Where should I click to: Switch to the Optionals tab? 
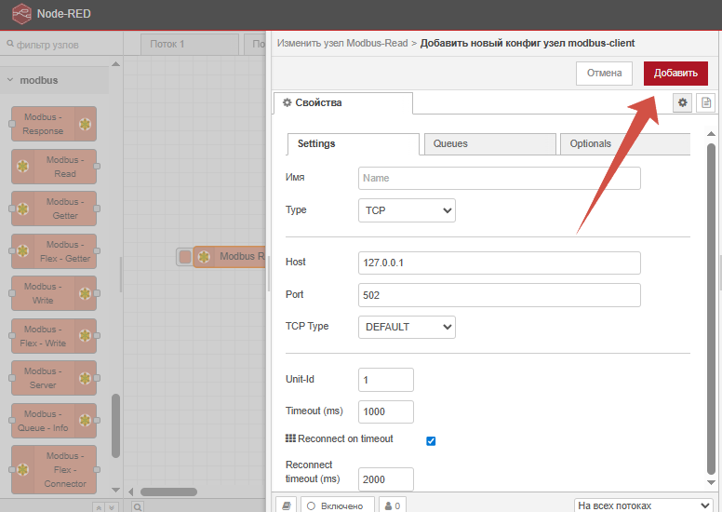623,143
